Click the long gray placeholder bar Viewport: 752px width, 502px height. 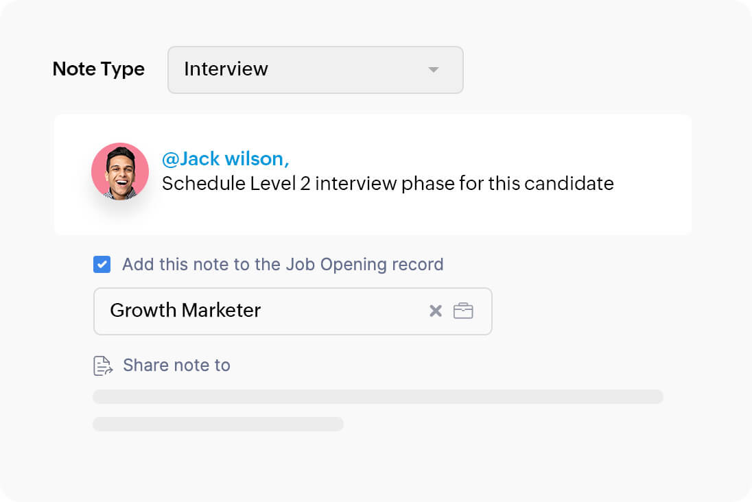[378, 396]
